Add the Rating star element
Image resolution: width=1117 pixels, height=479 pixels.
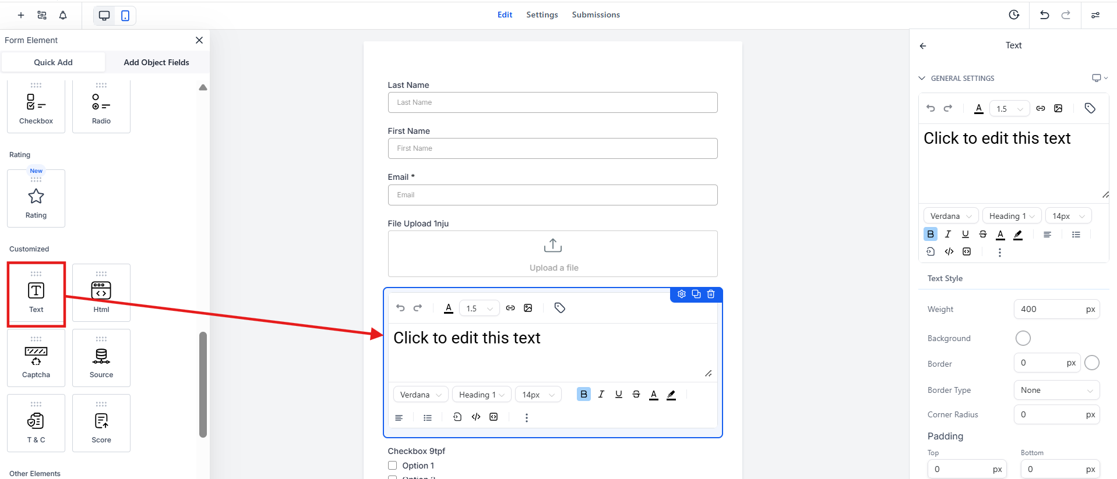[x=36, y=198]
